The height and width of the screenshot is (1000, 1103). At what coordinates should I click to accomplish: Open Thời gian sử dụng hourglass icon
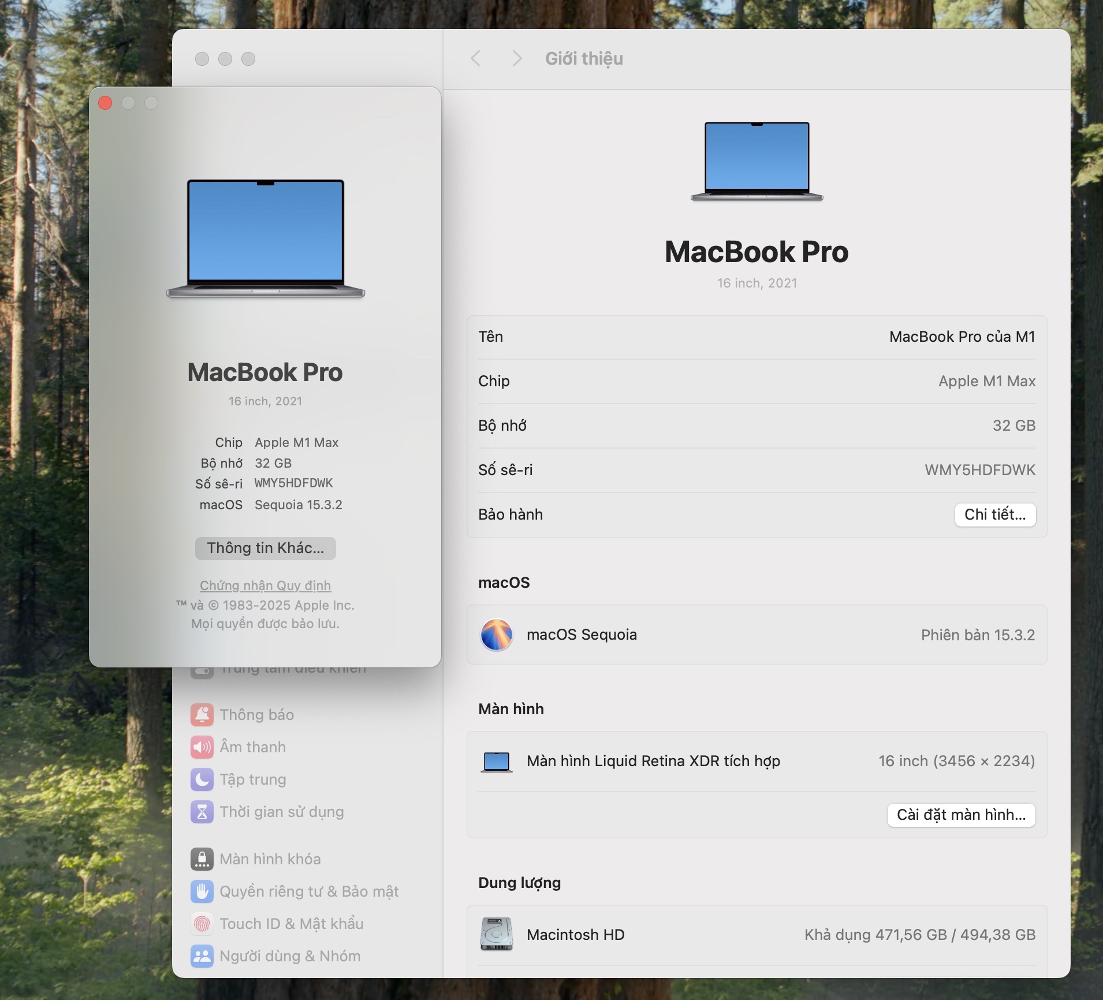(202, 812)
